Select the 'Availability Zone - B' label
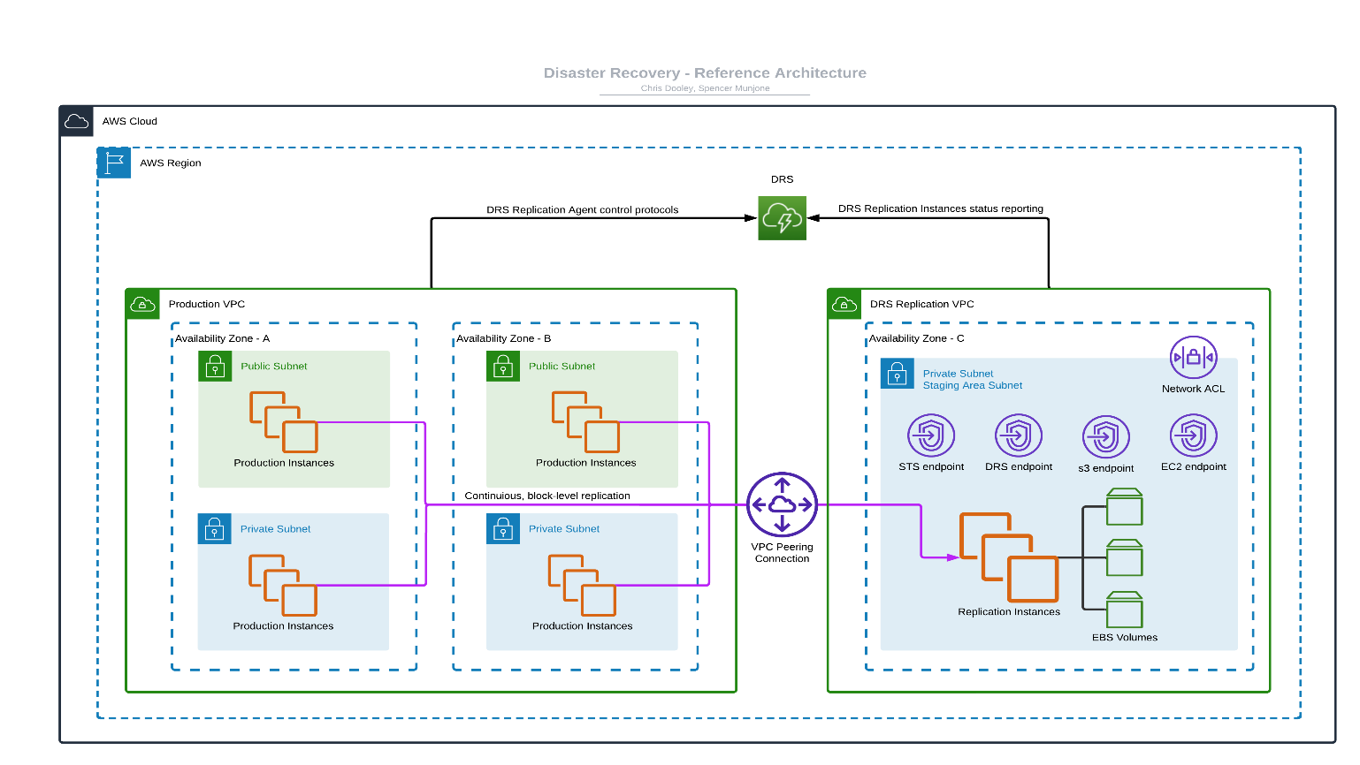1360x765 pixels. tap(503, 339)
